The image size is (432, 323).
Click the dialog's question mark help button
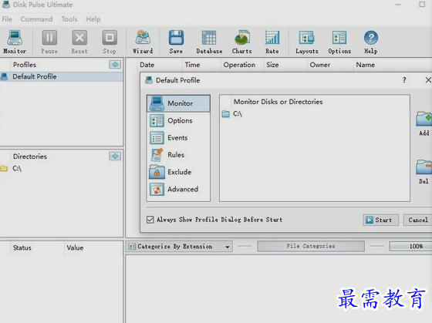pos(404,80)
